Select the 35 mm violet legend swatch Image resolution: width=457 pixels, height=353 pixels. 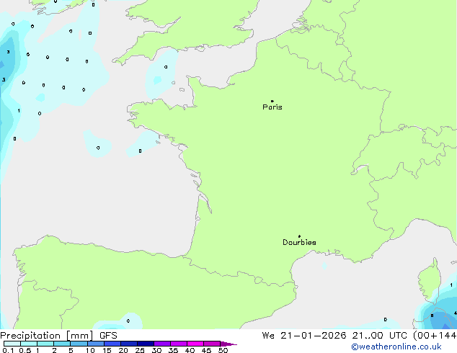tap(178, 344)
